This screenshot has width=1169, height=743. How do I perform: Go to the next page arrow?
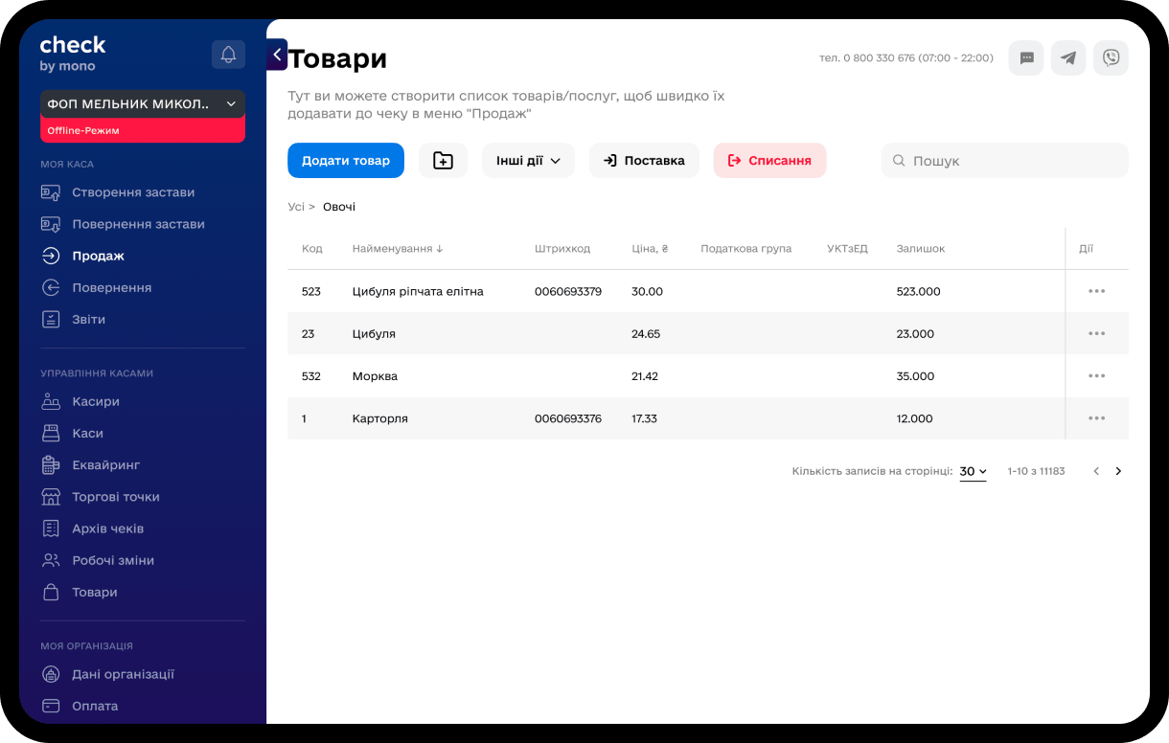[1118, 471]
